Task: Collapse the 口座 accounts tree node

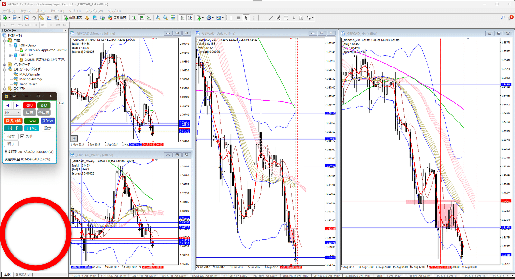Action: [5, 40]
